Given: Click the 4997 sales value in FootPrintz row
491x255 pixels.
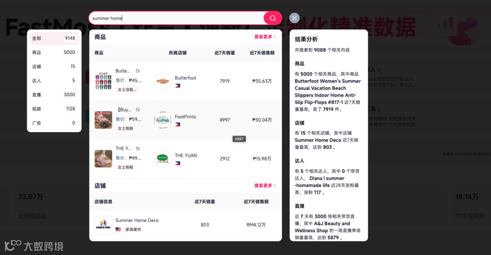Looking at the screenshot, I should (225, 120).
